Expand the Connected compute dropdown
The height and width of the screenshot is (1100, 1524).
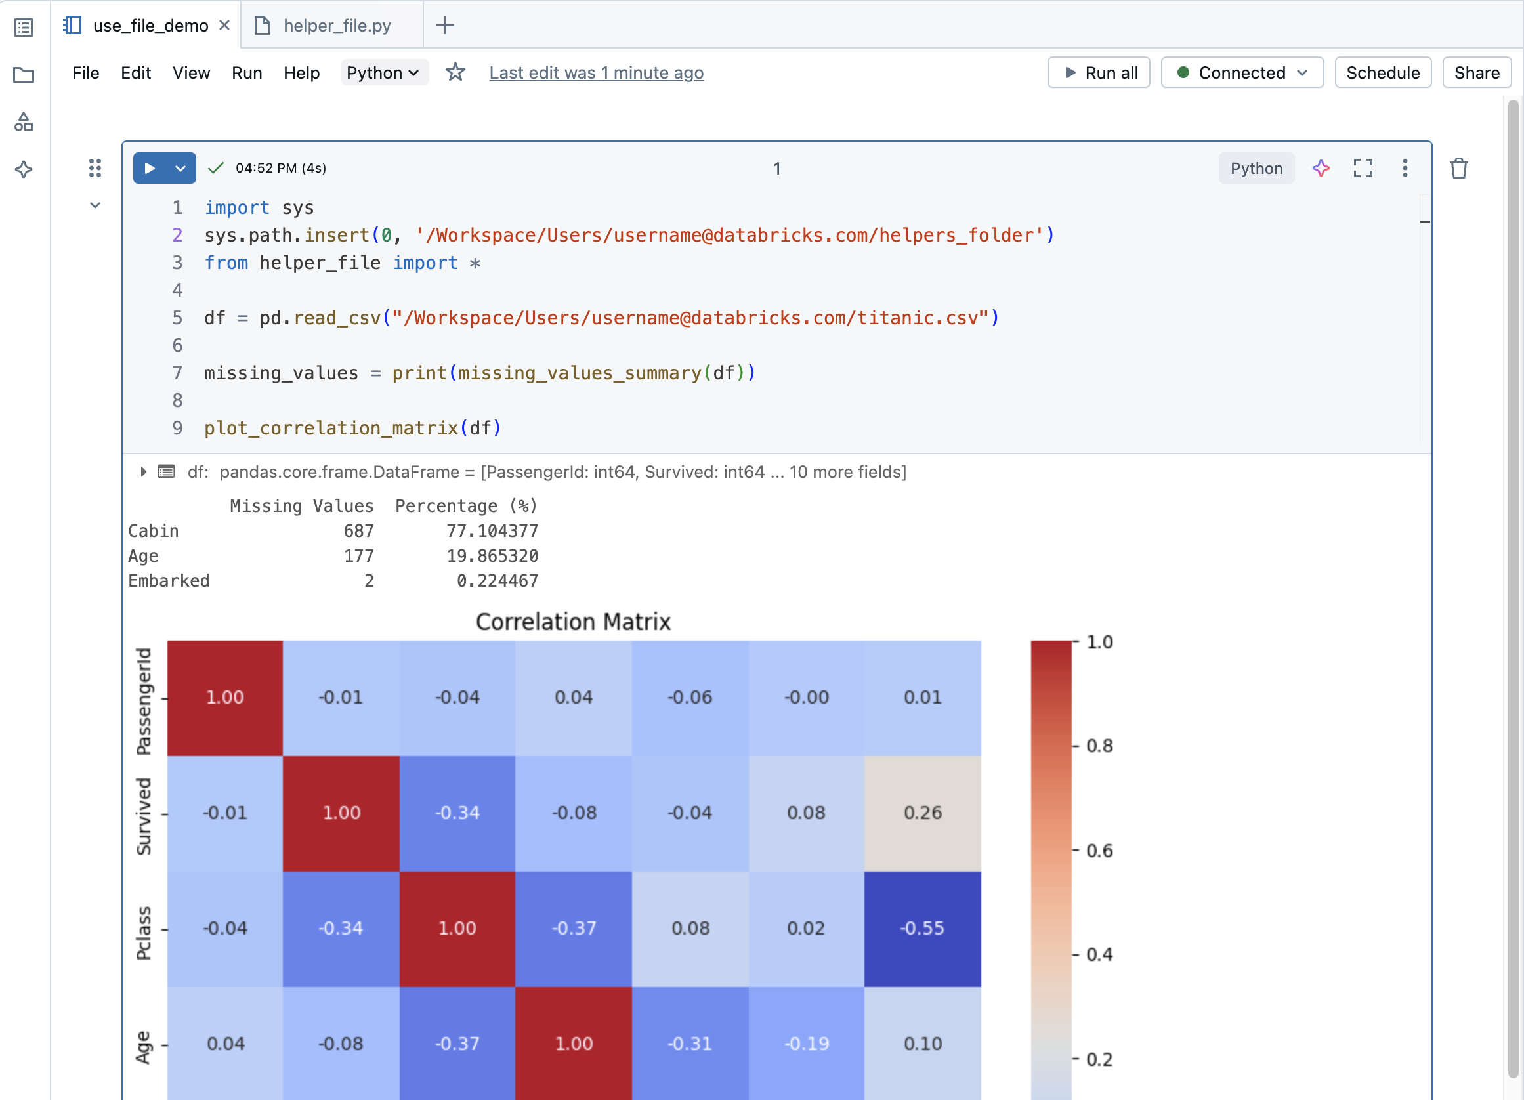click(1242, 73)
